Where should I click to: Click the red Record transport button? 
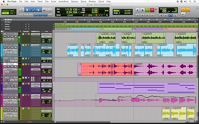tap(152, 10)
